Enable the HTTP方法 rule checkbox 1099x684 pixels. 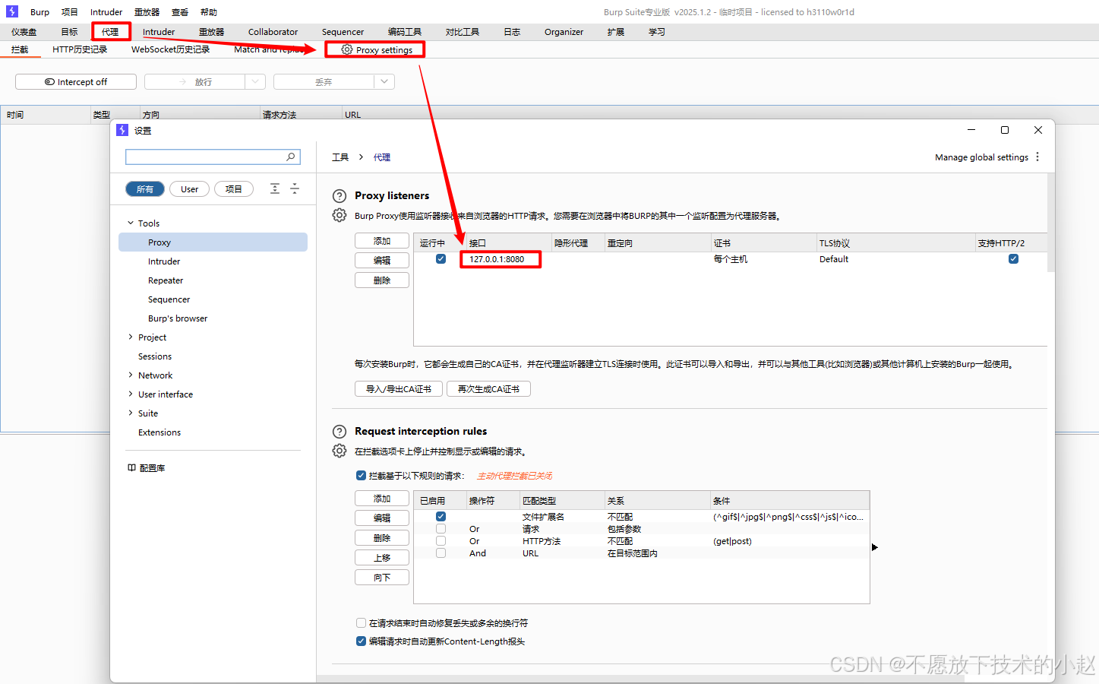tap(441, 541)
